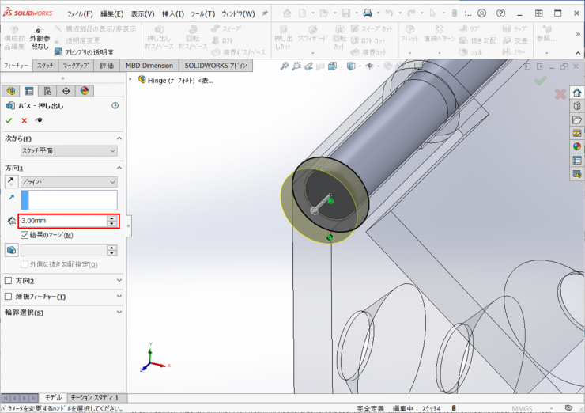
Task: Click the draft on/off button
Action: (x=11, y=250)
